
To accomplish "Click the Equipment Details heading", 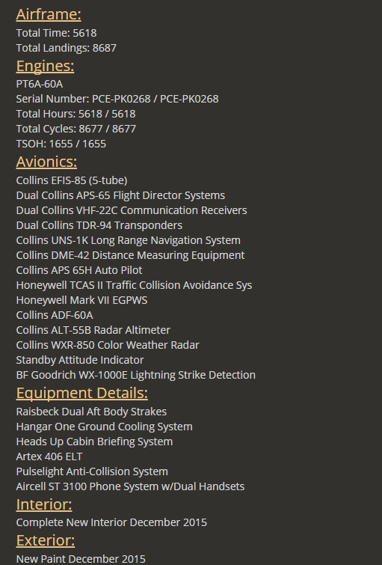I will point(82,393).
